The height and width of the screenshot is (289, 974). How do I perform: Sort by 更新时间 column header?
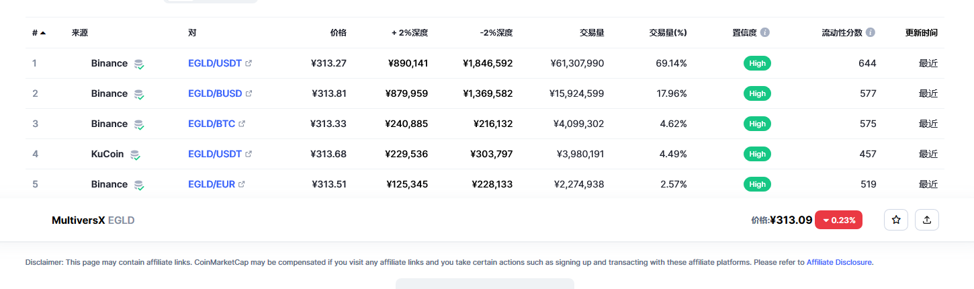click(922, 32)
